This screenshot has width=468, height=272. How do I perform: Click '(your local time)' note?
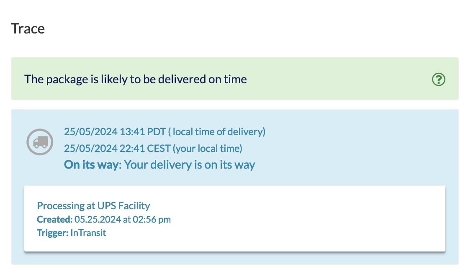point(207,148)
